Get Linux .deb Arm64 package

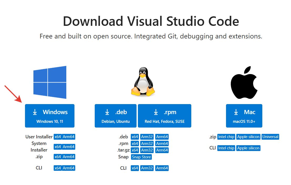coord(162,137)
